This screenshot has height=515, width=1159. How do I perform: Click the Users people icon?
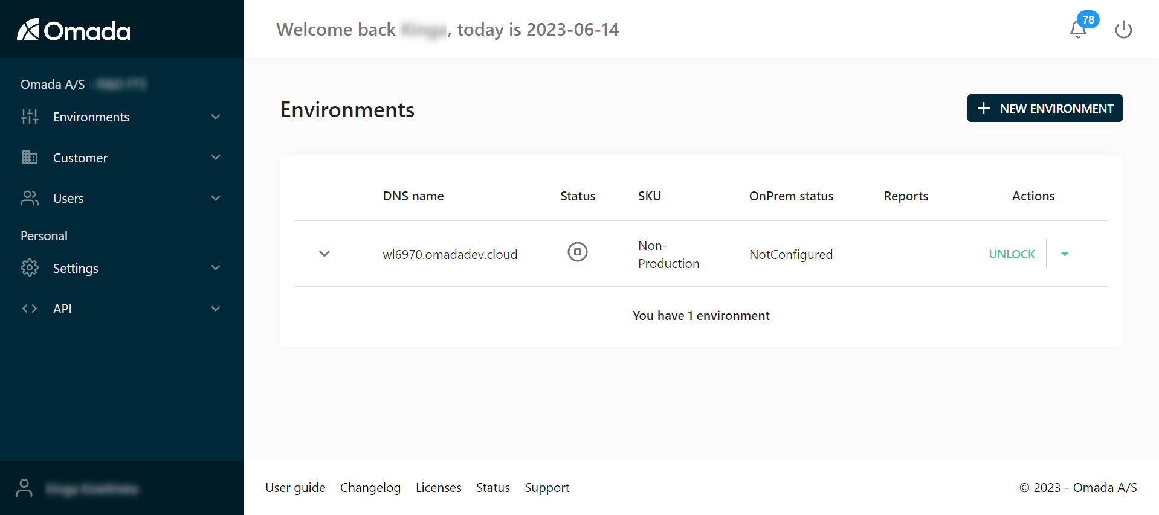(30, 198)
